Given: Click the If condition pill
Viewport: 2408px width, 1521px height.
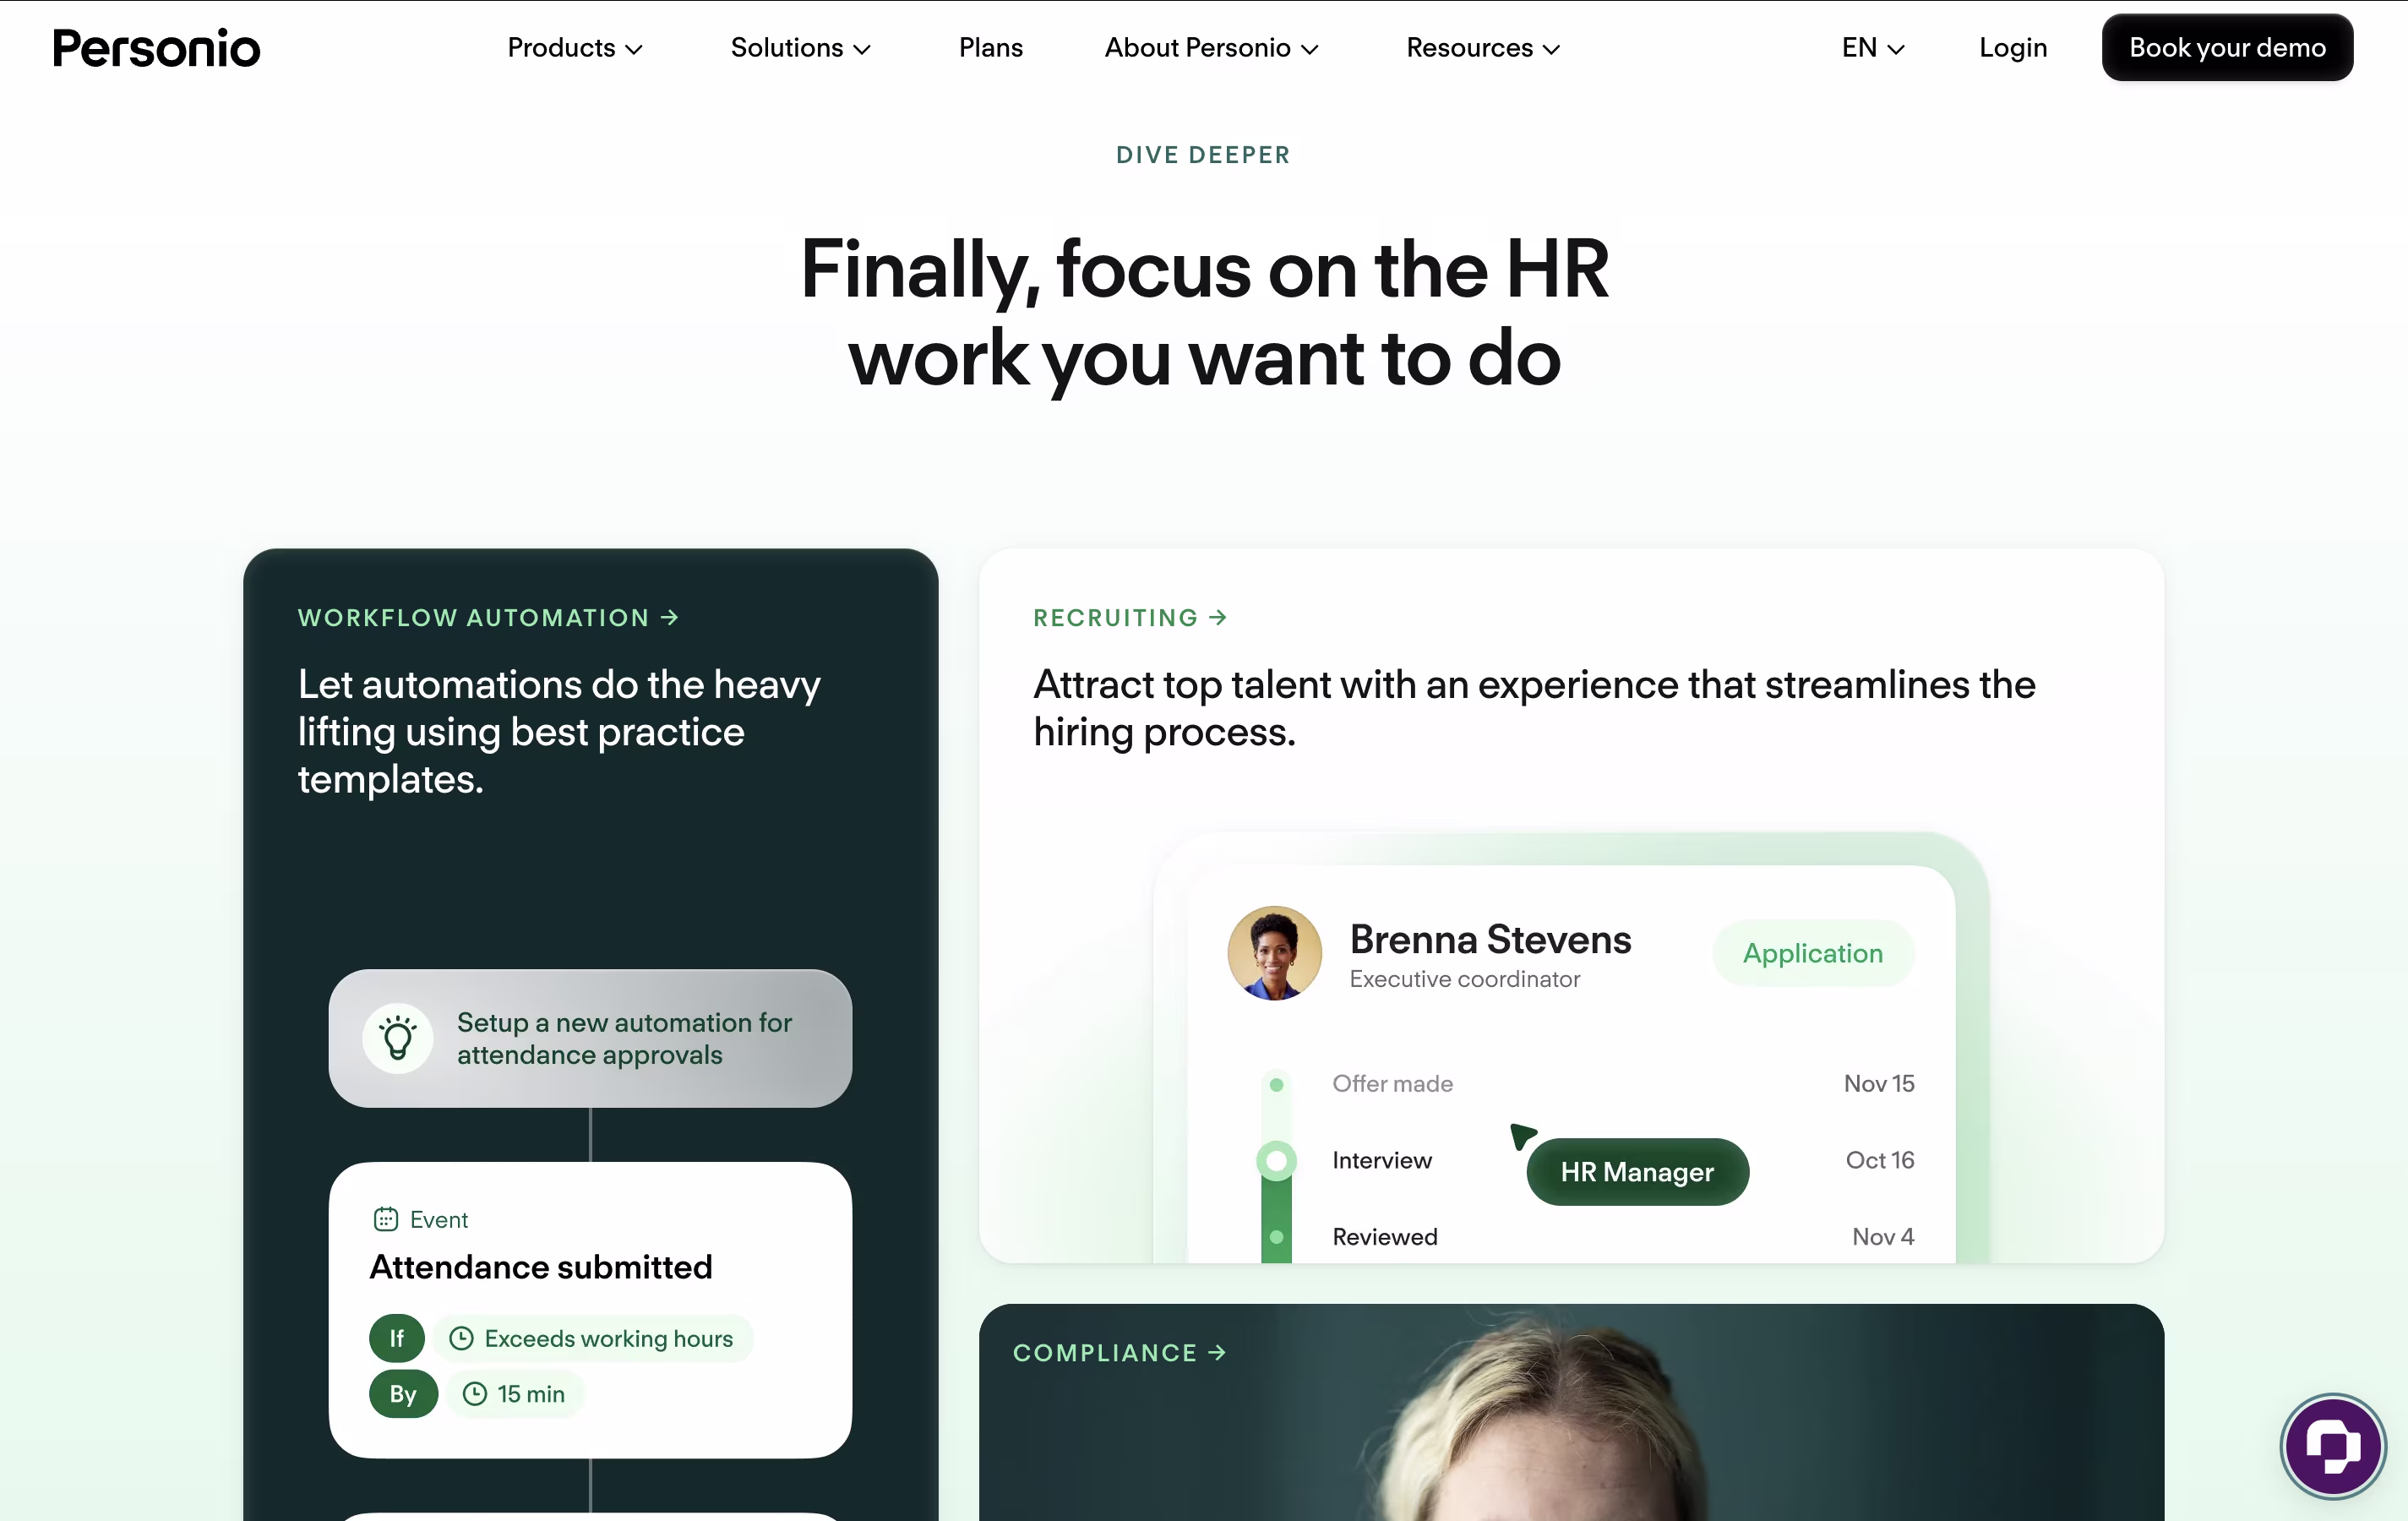Looking at the screenshot, I should point(397,1338).
